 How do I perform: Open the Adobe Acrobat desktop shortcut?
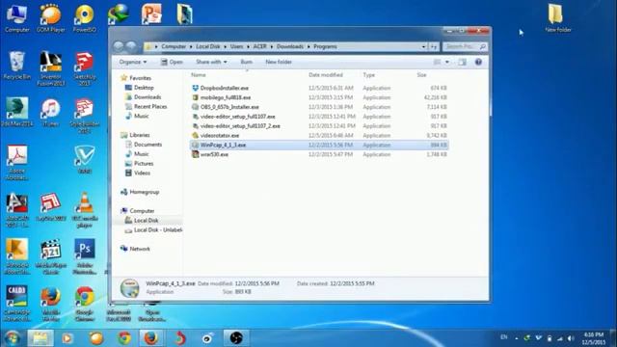[x=17, y=163]
